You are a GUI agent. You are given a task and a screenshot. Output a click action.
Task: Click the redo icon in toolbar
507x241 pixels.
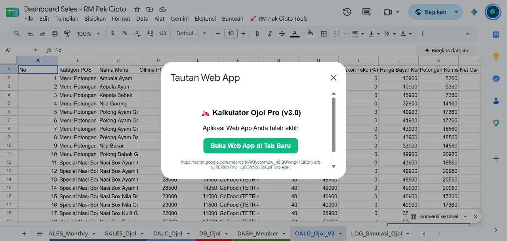tap(42, 34)
